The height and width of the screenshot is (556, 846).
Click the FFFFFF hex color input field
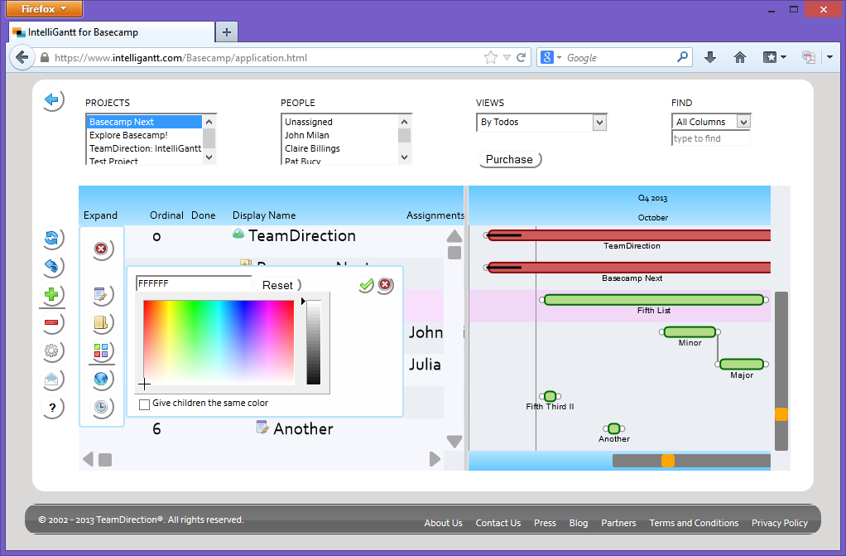pos(195,283)
